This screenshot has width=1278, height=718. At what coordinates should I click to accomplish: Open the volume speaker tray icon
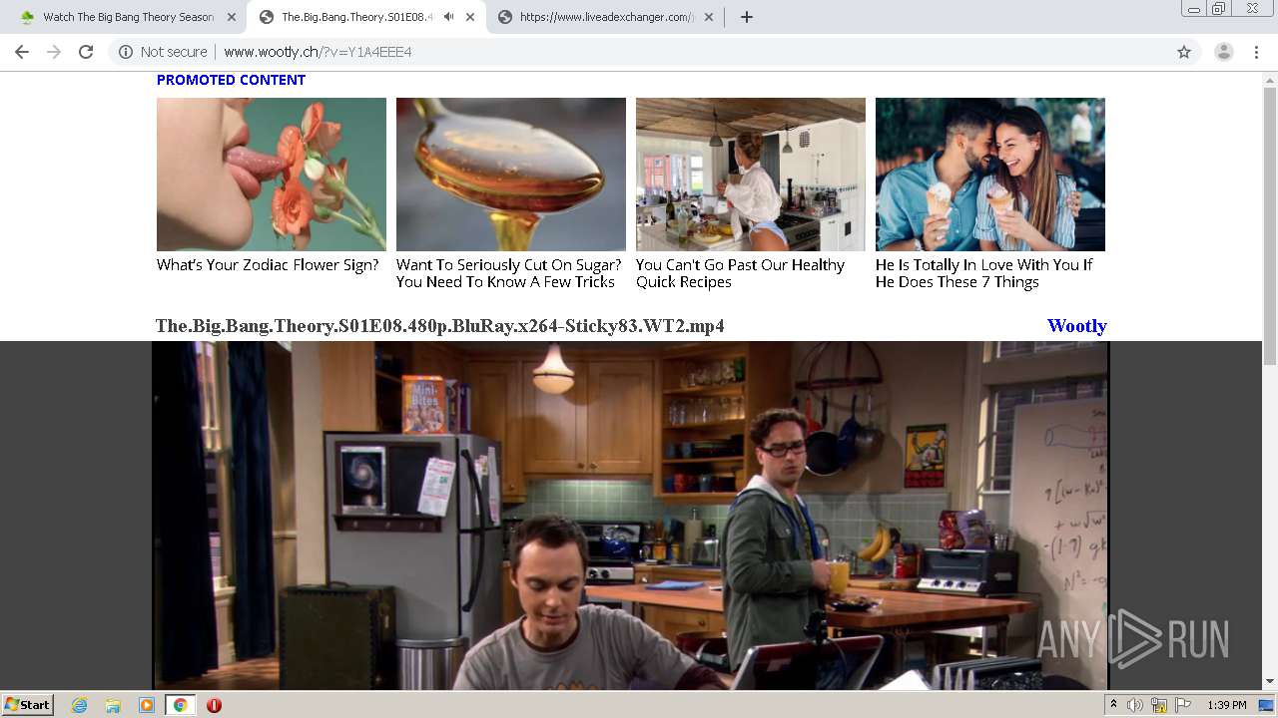tap(1135, 705)
